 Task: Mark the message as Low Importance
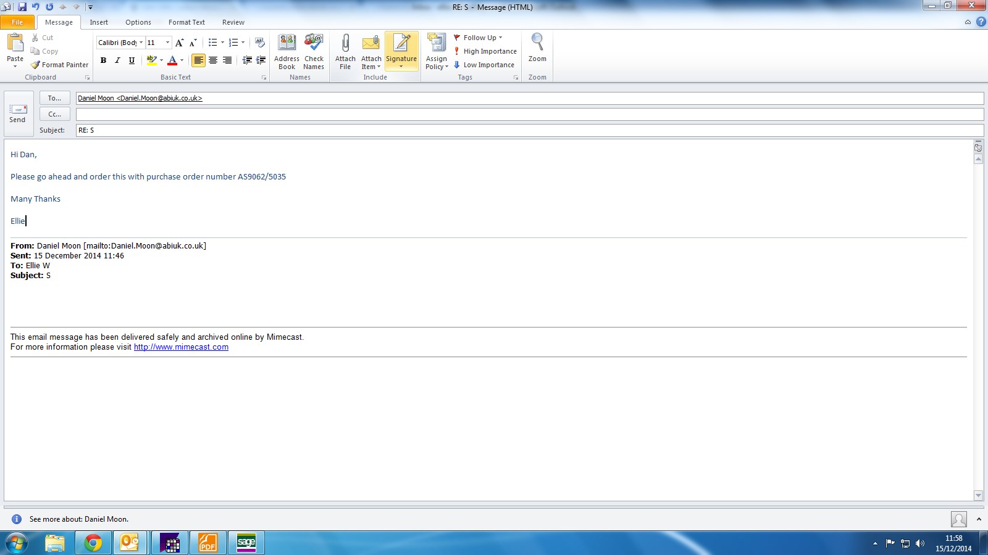click(x=484, y=65)
